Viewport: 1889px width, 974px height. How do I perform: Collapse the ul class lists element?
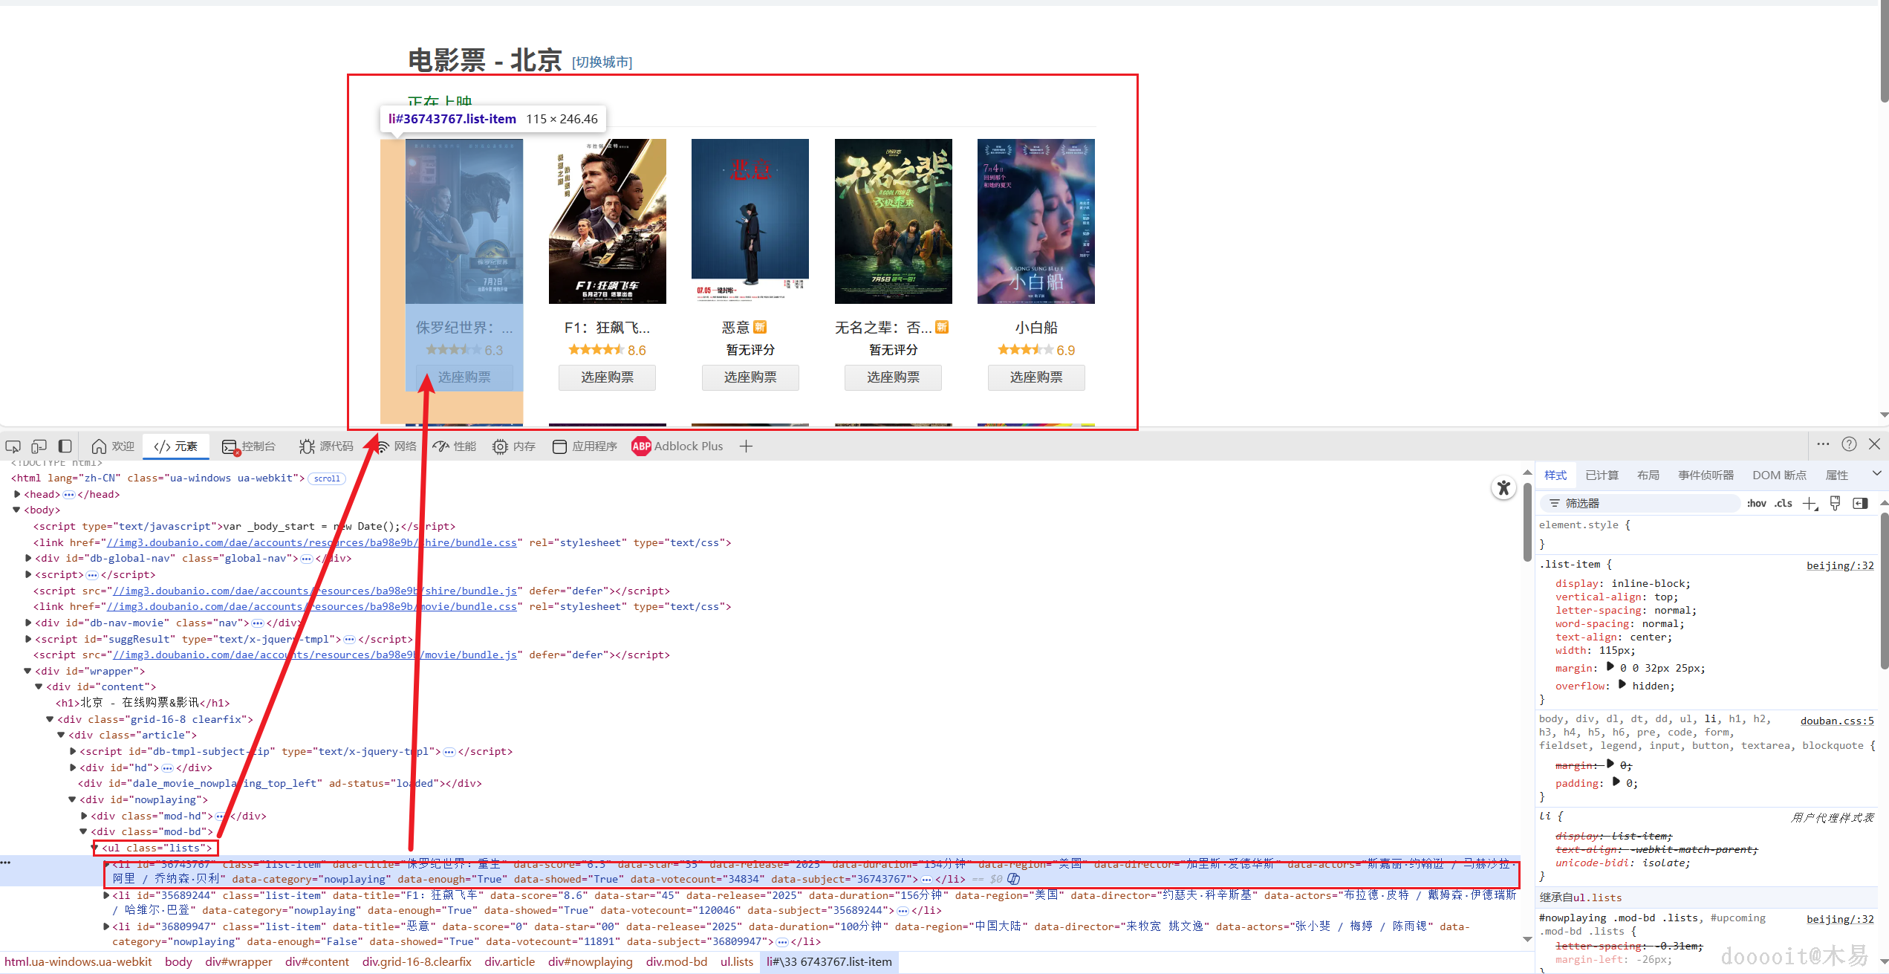(x=95, y=848)
